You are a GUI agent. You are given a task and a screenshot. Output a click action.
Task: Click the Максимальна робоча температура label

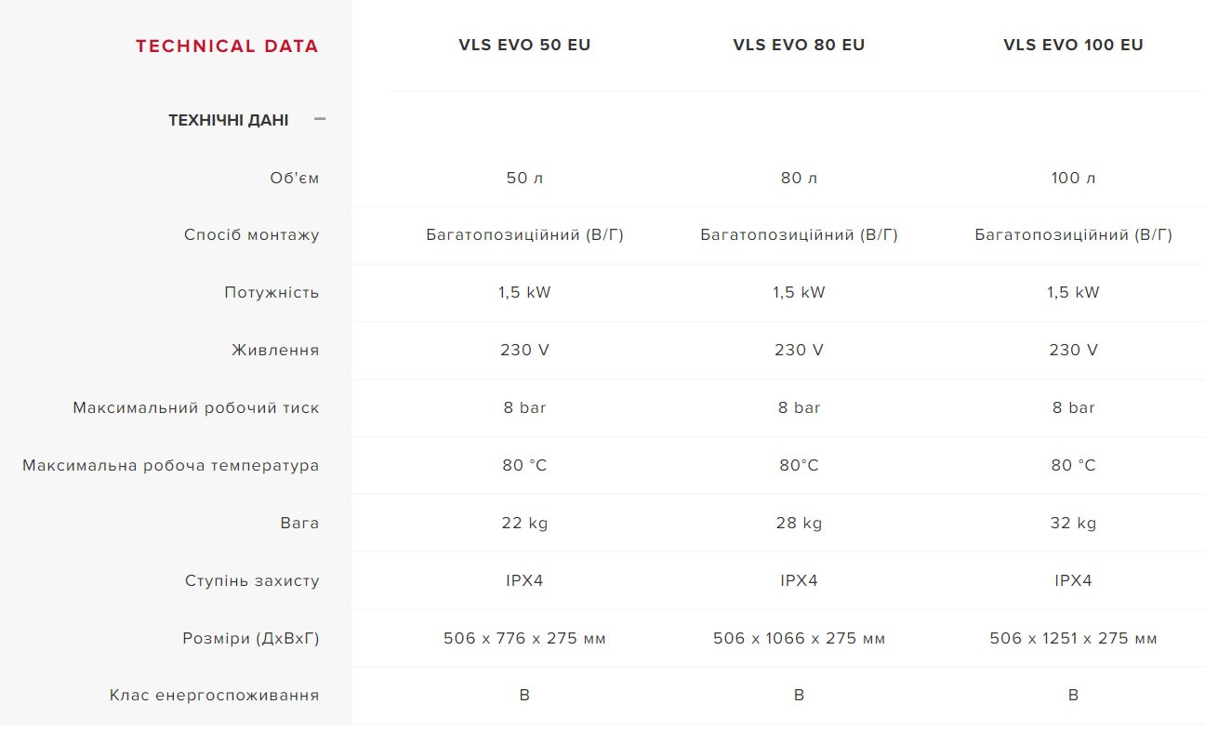[x=170, y=465]
